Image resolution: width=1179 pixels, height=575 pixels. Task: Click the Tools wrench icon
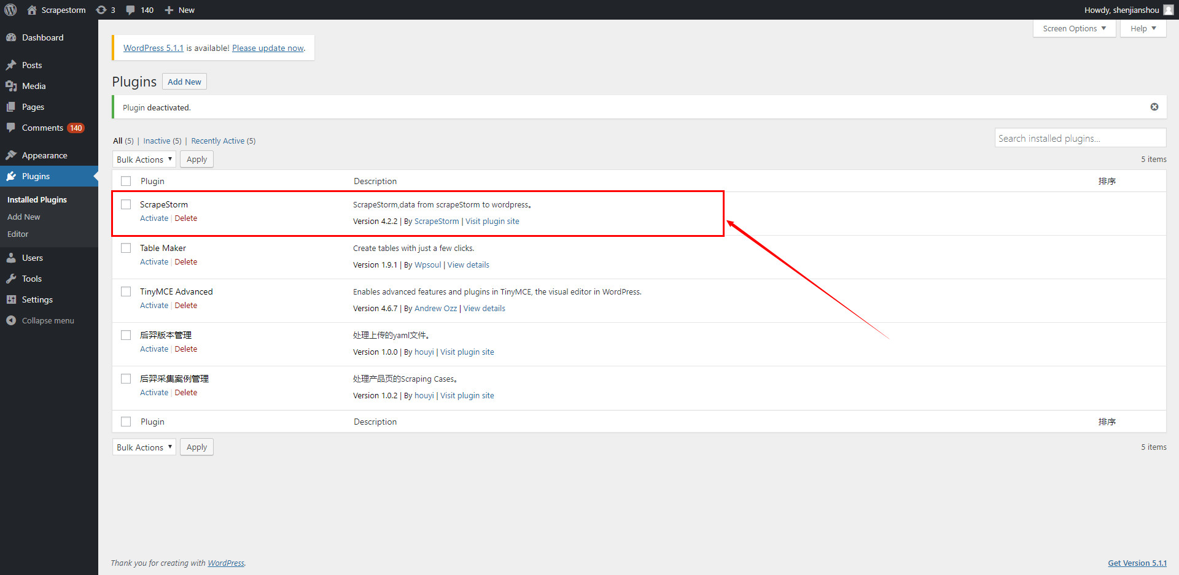(11, 279)
